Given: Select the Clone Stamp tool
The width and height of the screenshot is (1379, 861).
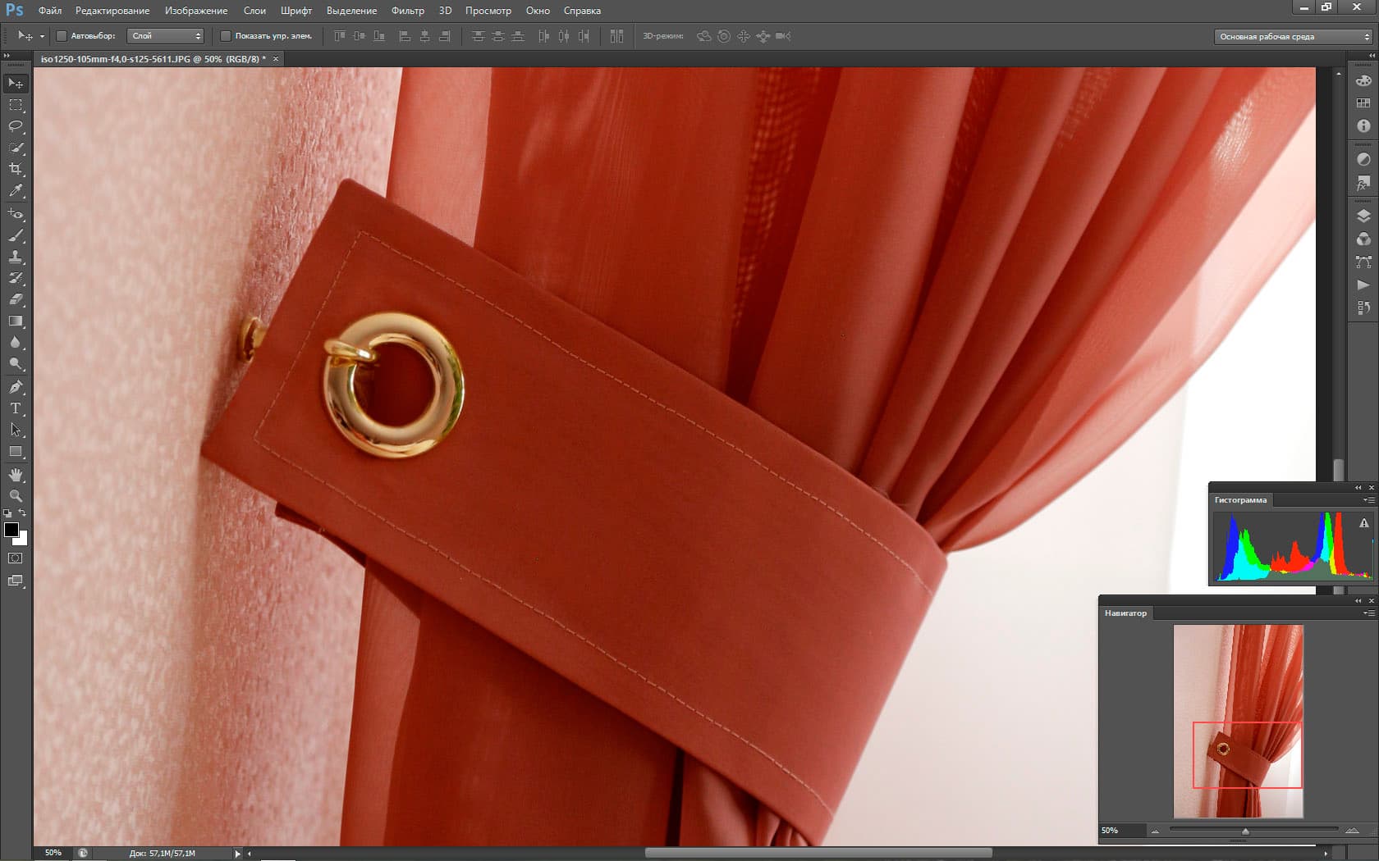Looking at the screenshot, I should 16,257.
